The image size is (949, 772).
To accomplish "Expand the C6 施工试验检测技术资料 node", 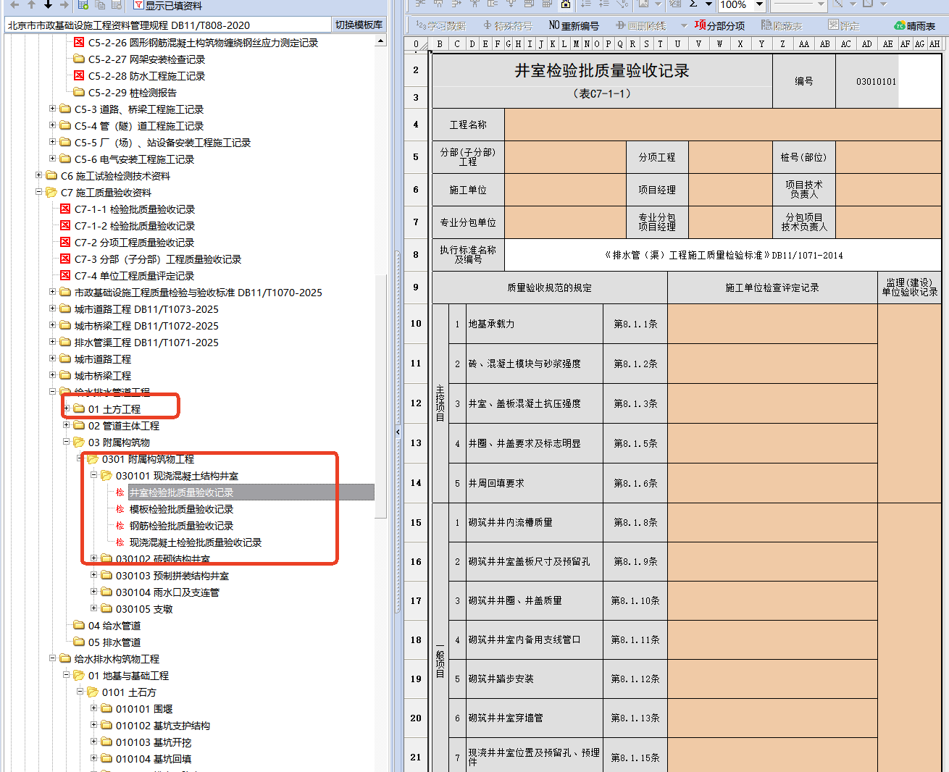I will point(39,176).
